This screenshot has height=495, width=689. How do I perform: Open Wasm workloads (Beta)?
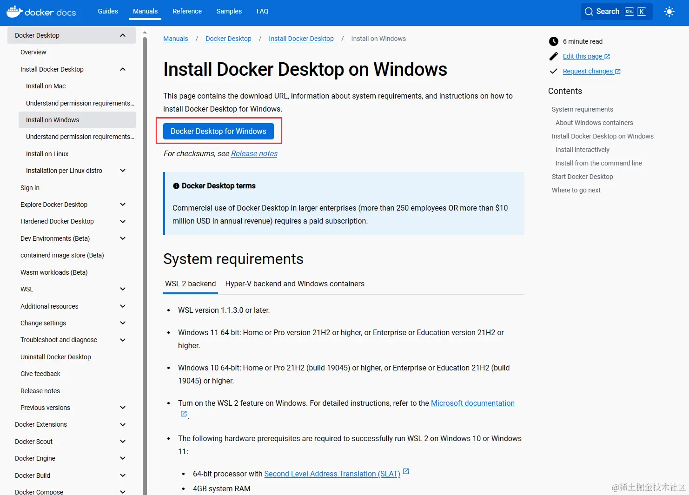tap(54, 272)
